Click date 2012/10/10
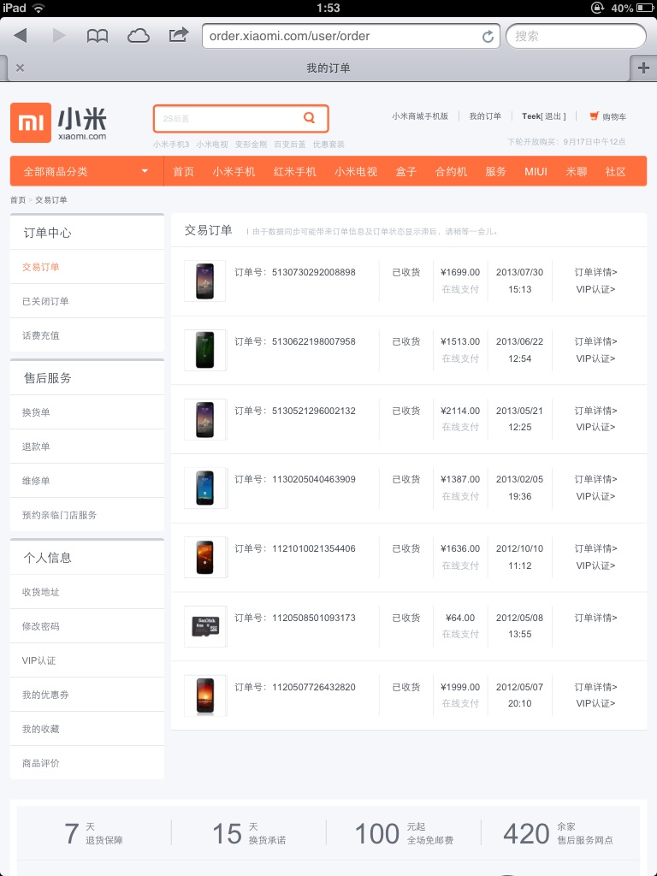This screenshot has width=657, height=876. (x=519, y=548)
